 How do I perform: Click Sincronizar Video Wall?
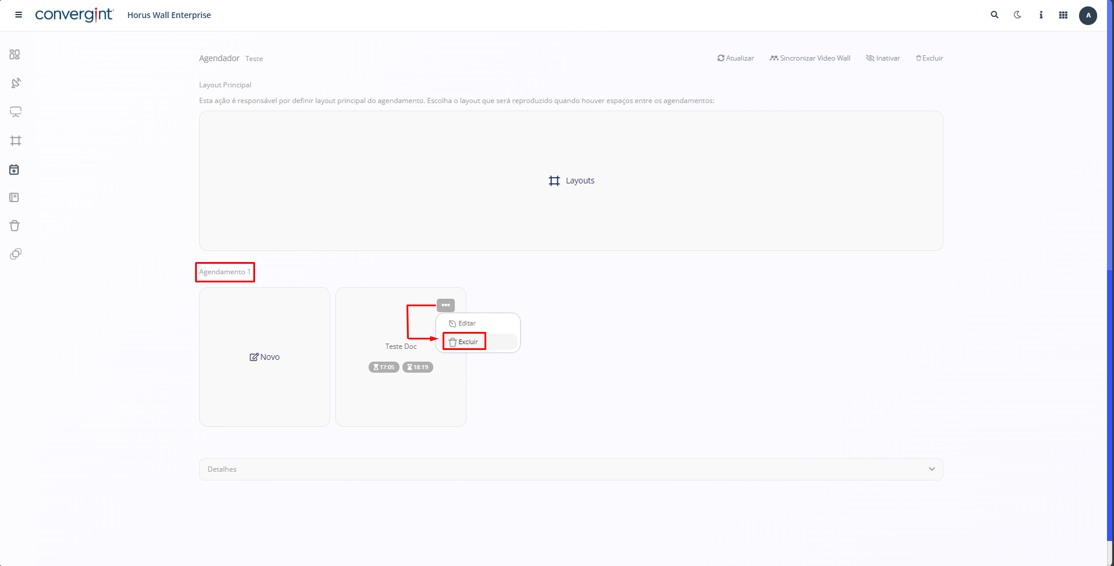click(x=810, y=58)
